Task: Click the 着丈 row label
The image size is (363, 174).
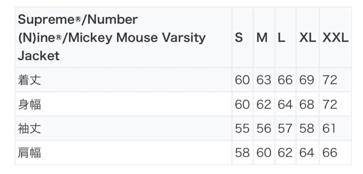Action: tap(29, 80)
